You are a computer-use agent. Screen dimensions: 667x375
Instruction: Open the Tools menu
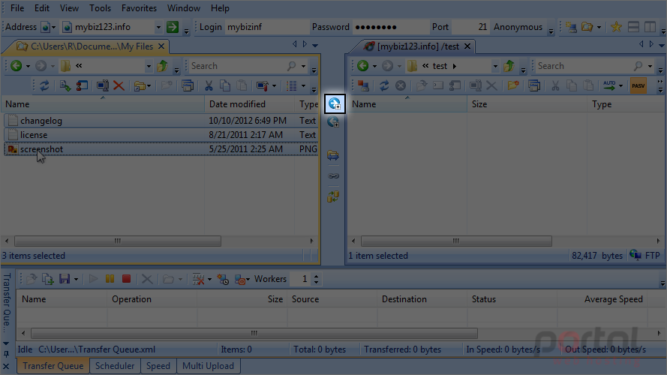coord(100,8)
